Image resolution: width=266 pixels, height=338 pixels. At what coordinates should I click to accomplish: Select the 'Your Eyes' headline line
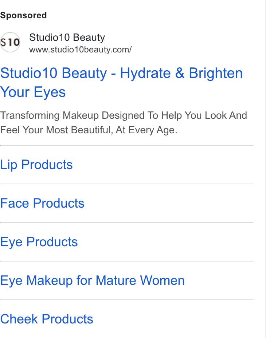click(x=33, y=92)
